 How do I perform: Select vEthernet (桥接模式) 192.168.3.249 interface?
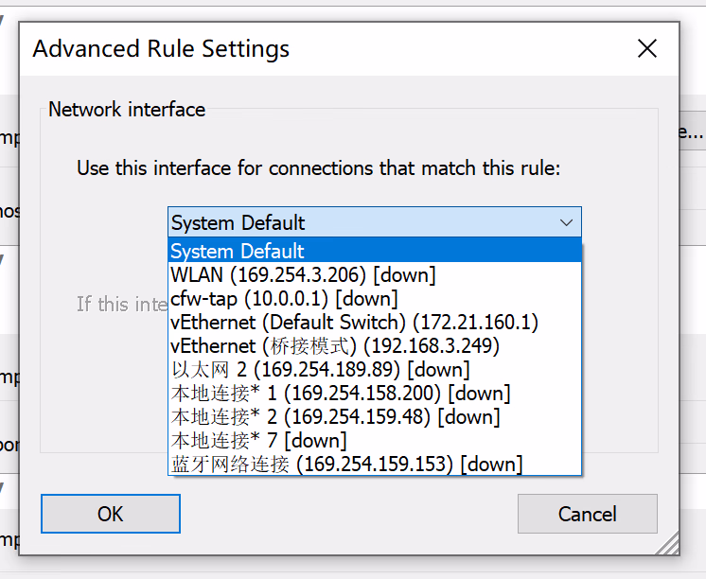pyautogui.click(x=335, y=346)
